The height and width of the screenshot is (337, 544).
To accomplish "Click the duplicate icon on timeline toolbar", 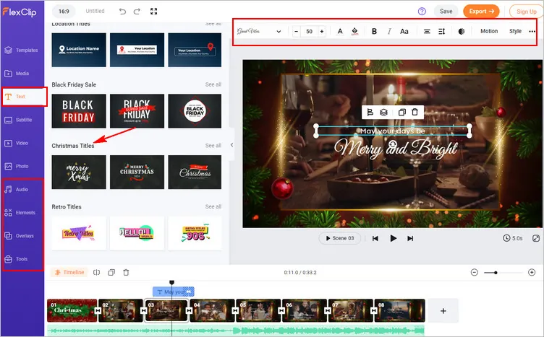I will click(x=111, y=272).
